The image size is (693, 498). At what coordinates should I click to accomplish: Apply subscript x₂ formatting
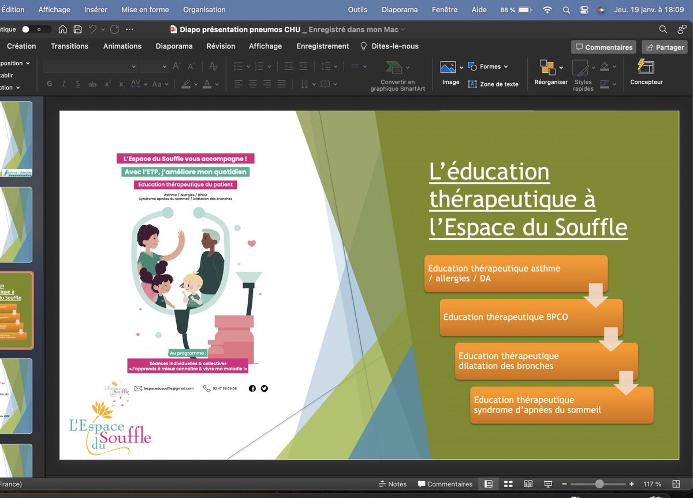tap(122, 84)
